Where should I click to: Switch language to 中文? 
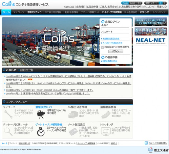139,3
